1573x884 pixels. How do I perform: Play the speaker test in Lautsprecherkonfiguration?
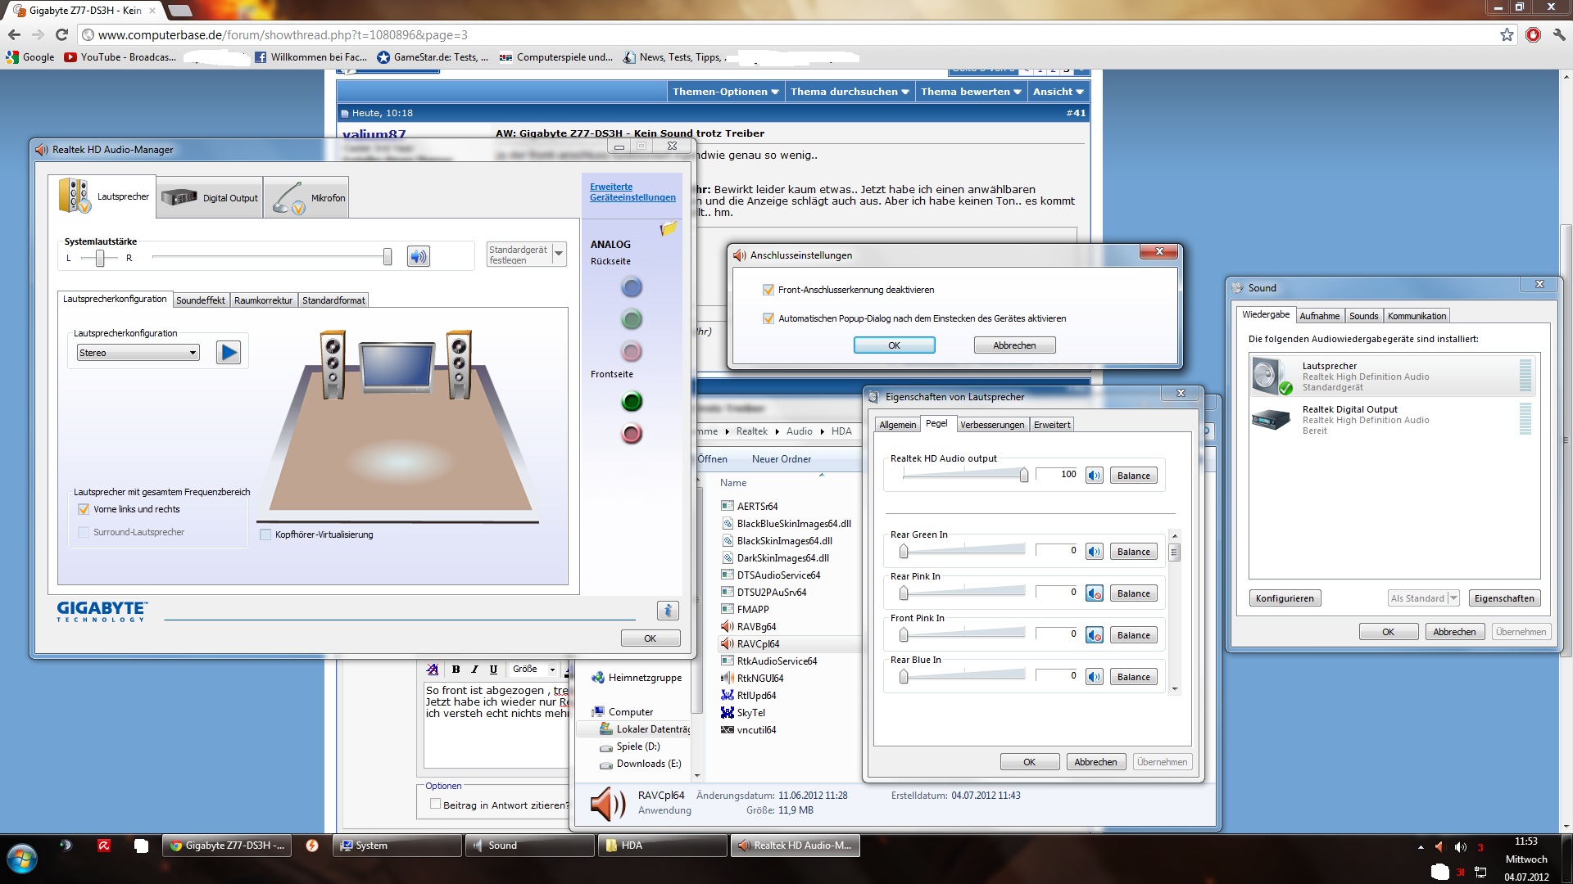click(x=229, y=353)
